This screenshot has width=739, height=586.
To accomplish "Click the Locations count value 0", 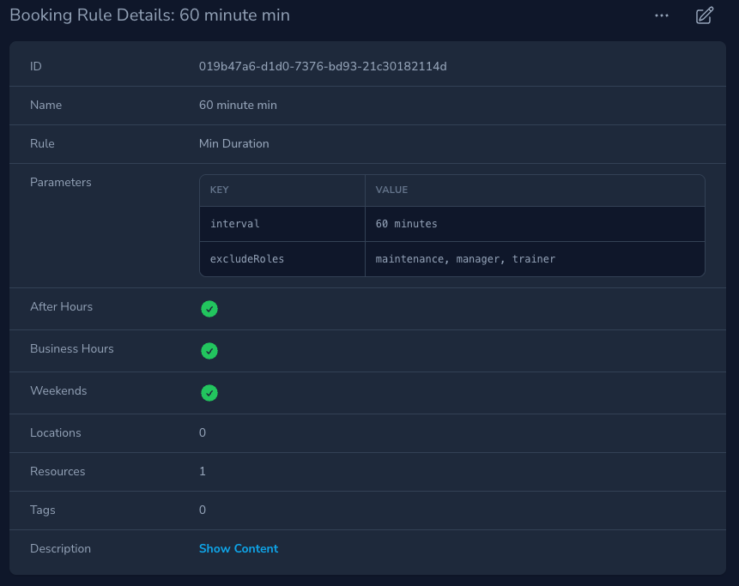I will click(x=203, y=433).
